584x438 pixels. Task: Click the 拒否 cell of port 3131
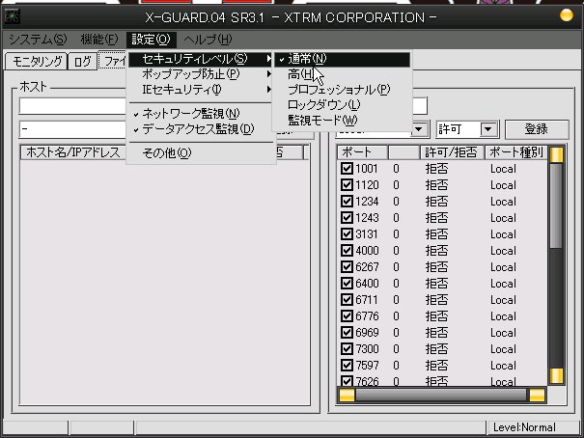point(437,234)
